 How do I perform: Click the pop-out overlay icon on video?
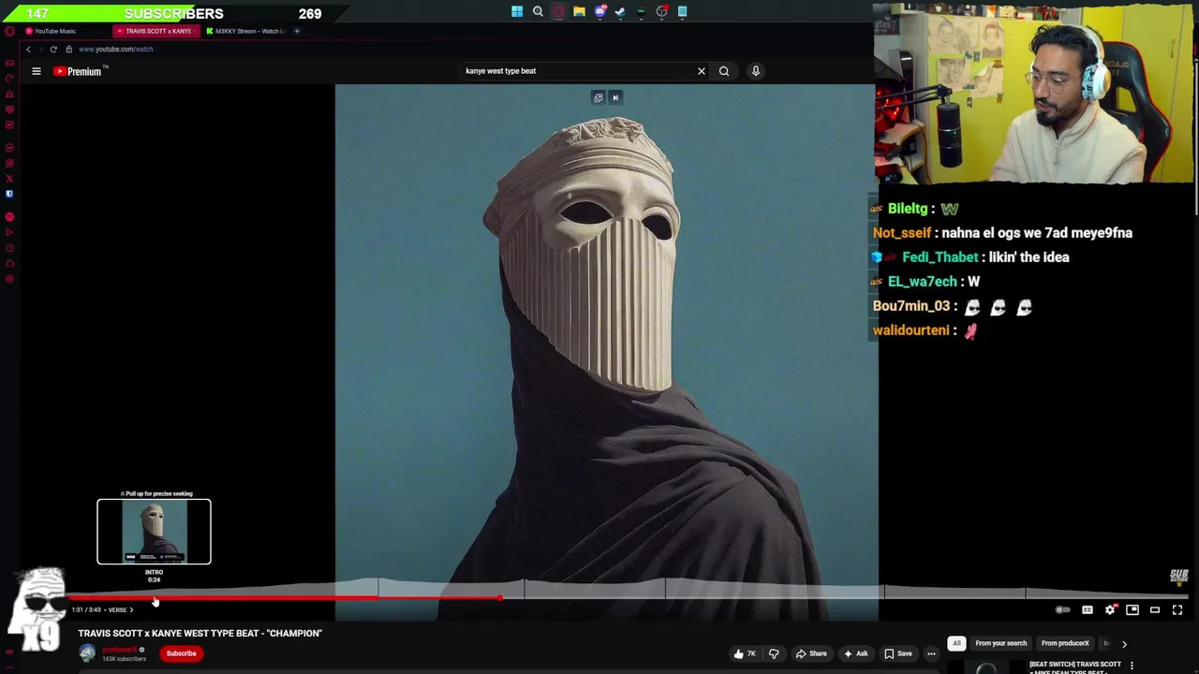599,97
